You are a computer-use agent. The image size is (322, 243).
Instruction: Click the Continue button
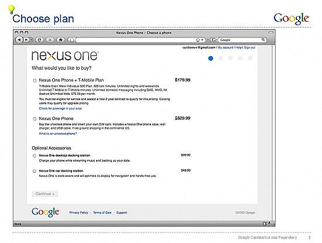point(44,194)
